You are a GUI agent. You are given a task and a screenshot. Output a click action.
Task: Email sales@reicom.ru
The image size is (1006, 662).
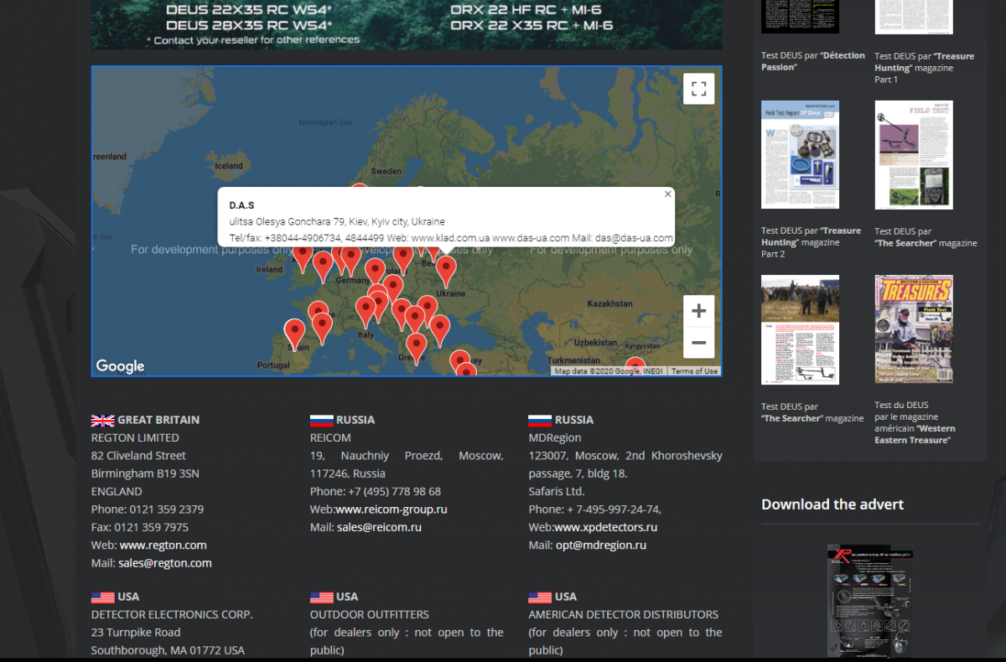click(x=379, y=527)
